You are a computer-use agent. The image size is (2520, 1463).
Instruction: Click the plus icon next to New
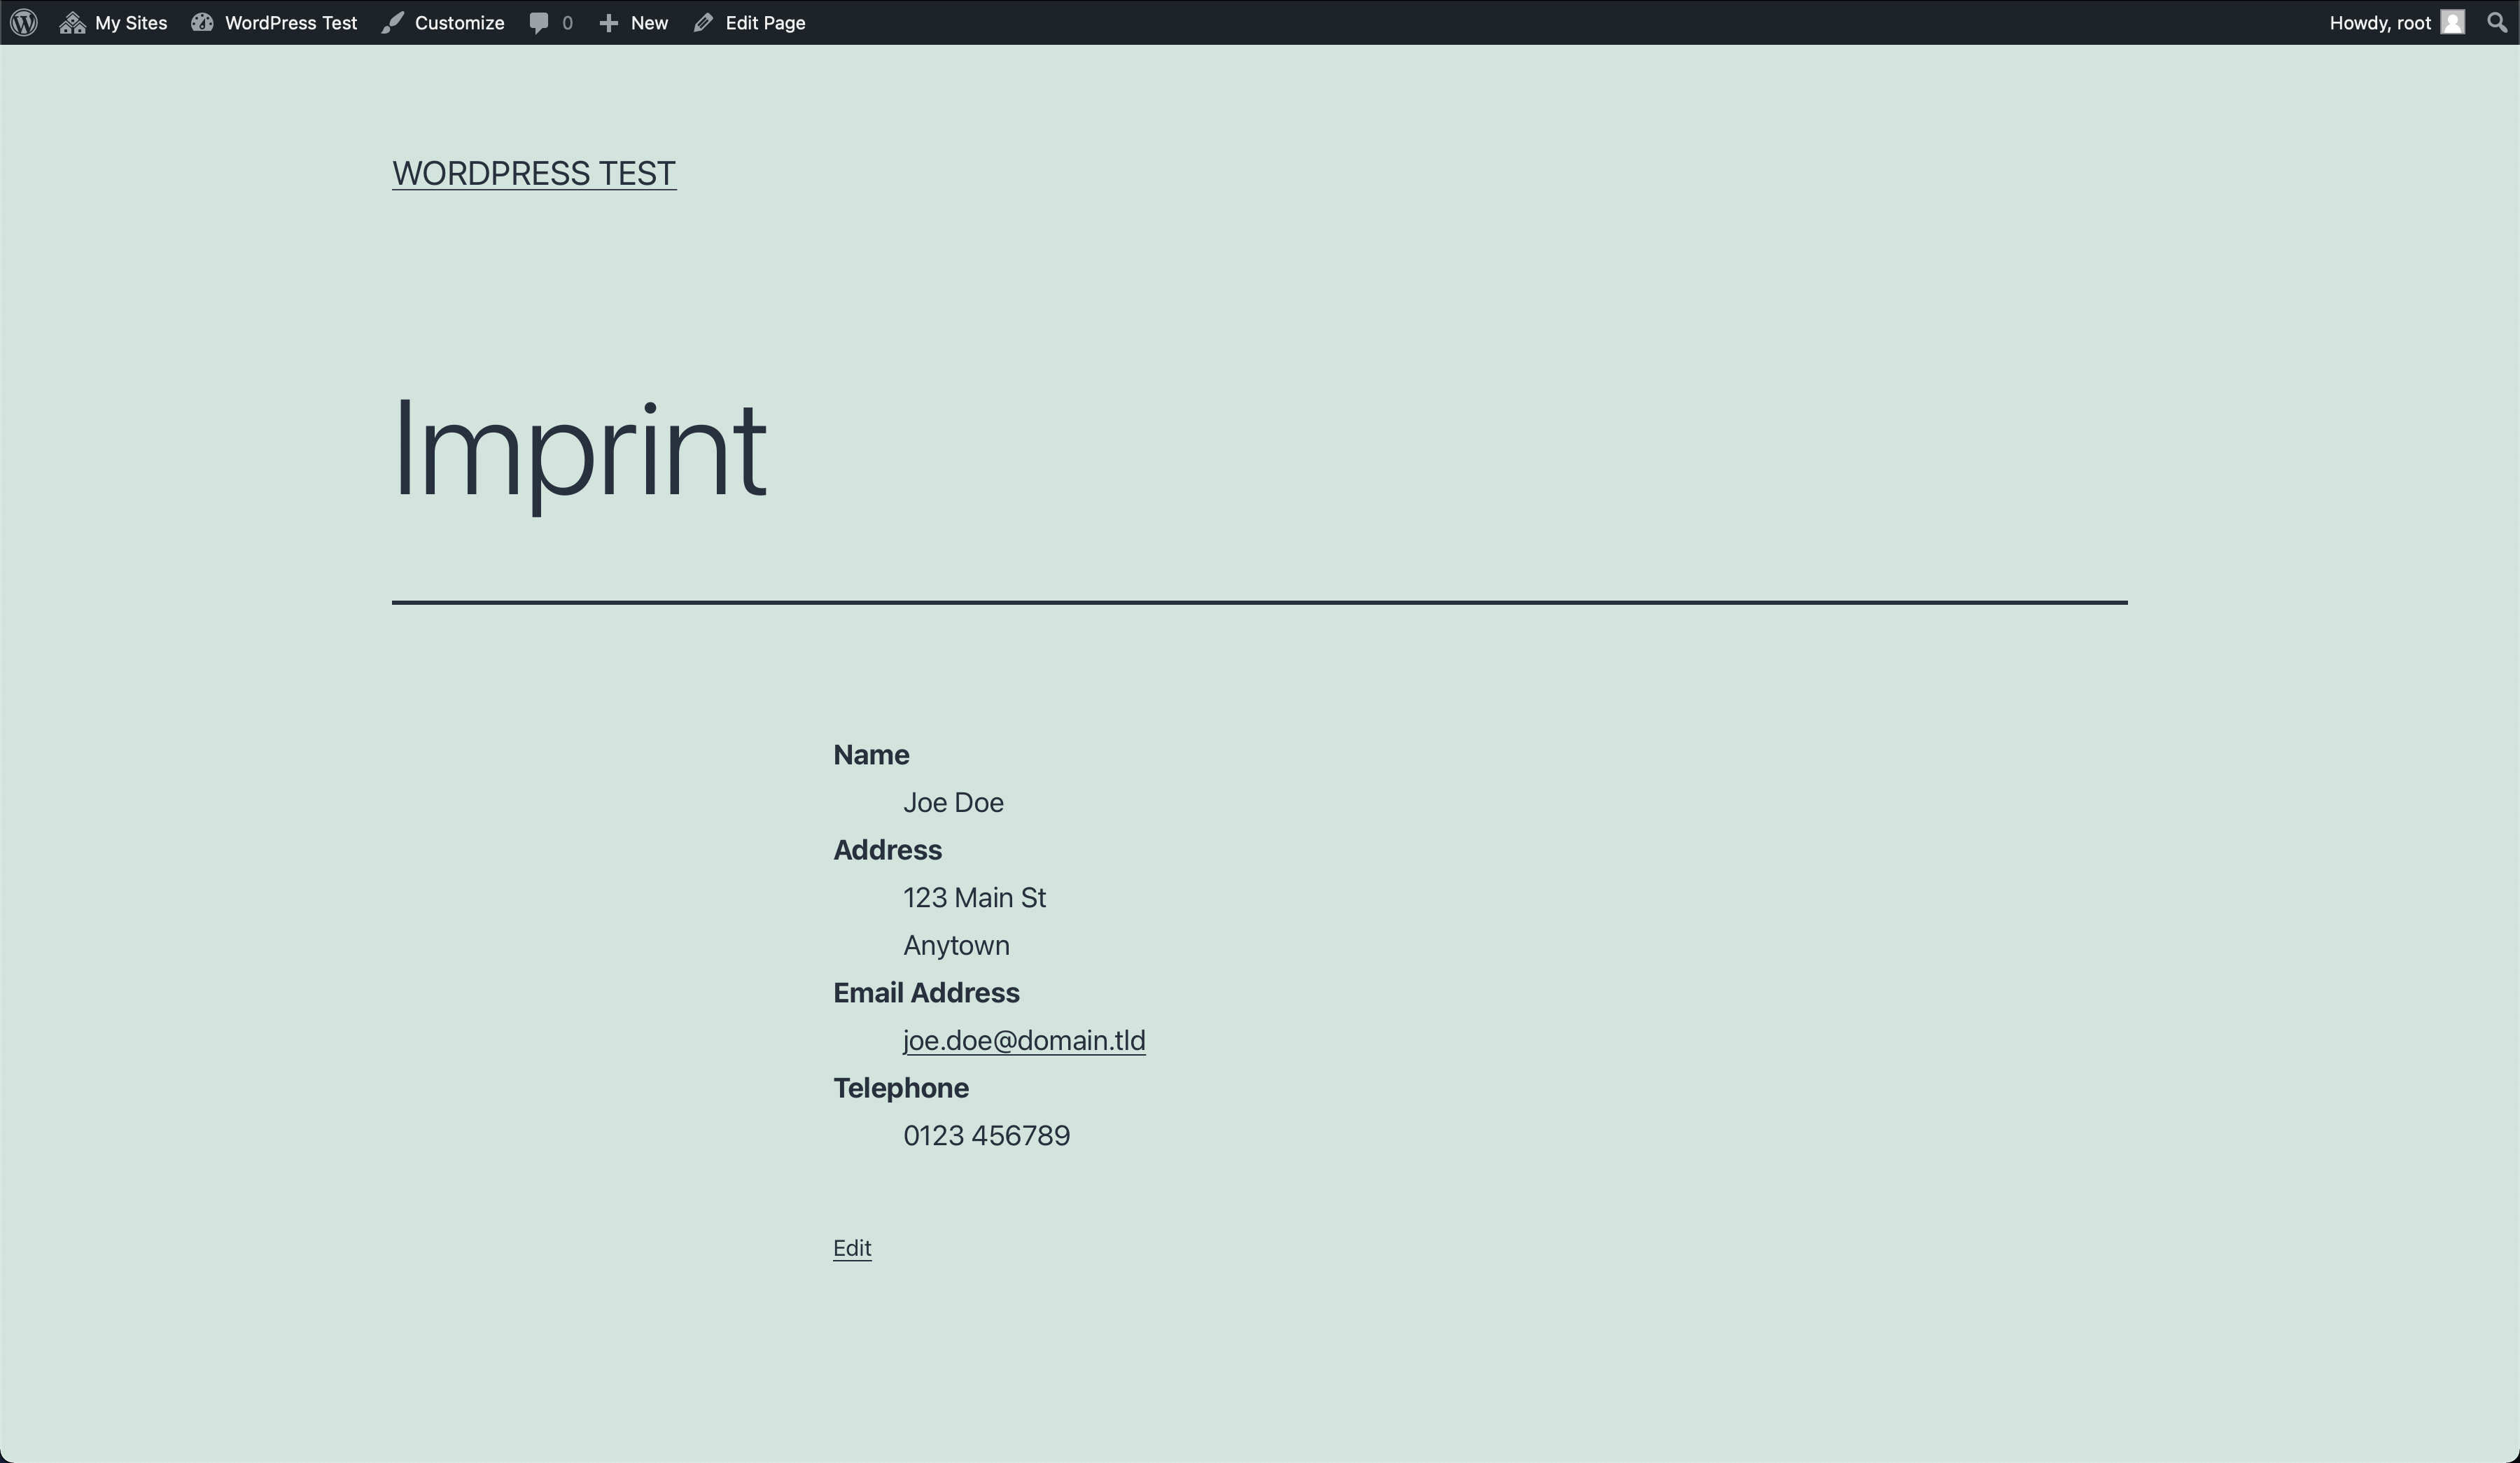608,23
